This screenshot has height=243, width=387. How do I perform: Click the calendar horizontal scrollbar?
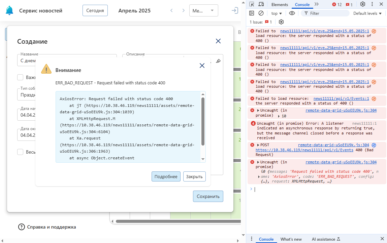(178, 221)
